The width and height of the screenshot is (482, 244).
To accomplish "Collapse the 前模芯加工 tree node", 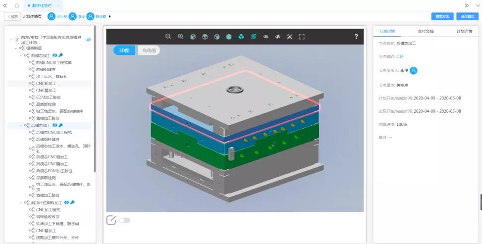I will pyautogui.click(x=21, y=56).
